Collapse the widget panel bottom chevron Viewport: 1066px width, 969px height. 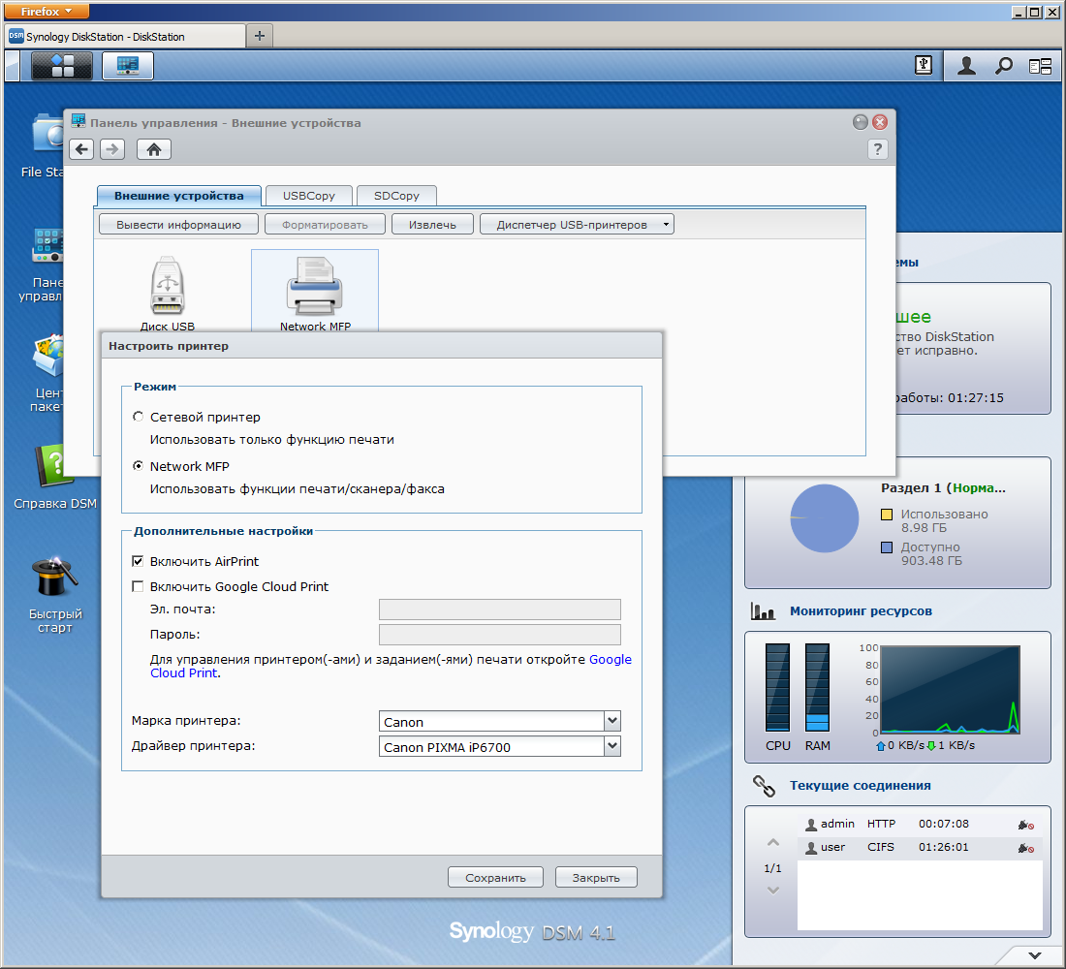1035,955
